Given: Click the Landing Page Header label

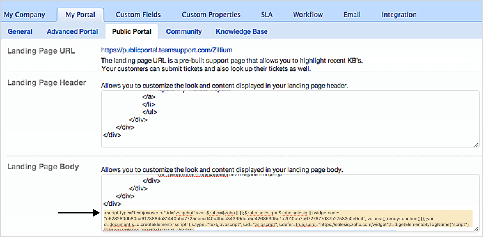Looking at the screenshot, I should point(47,83).
